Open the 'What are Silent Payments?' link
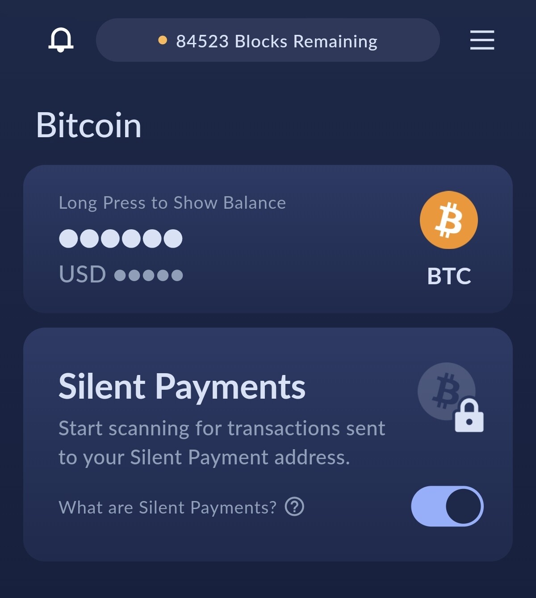This screenshot has width=536, height=598. click(167, 507)
